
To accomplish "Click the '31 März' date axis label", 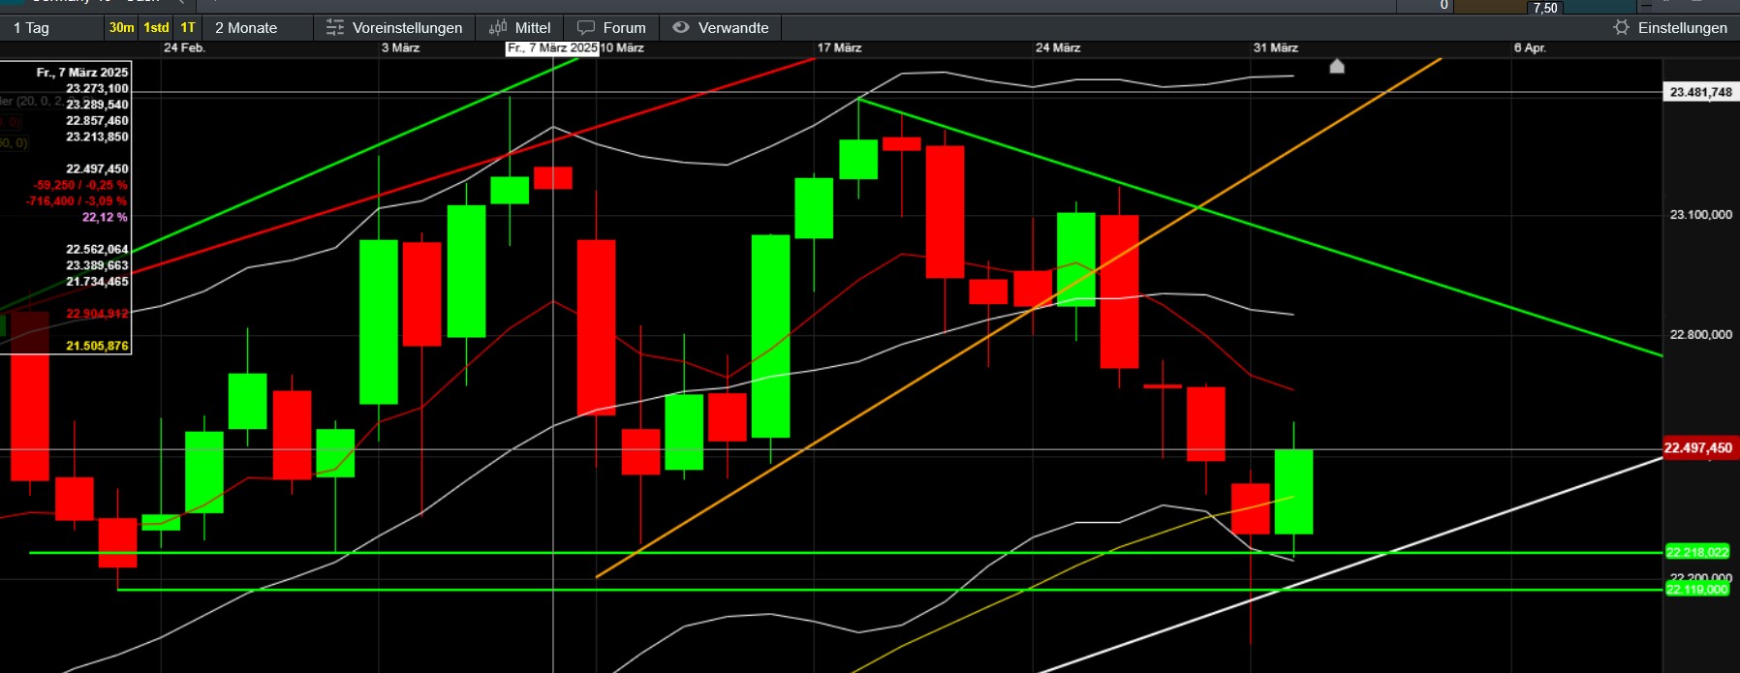I will pos(1275,48).
